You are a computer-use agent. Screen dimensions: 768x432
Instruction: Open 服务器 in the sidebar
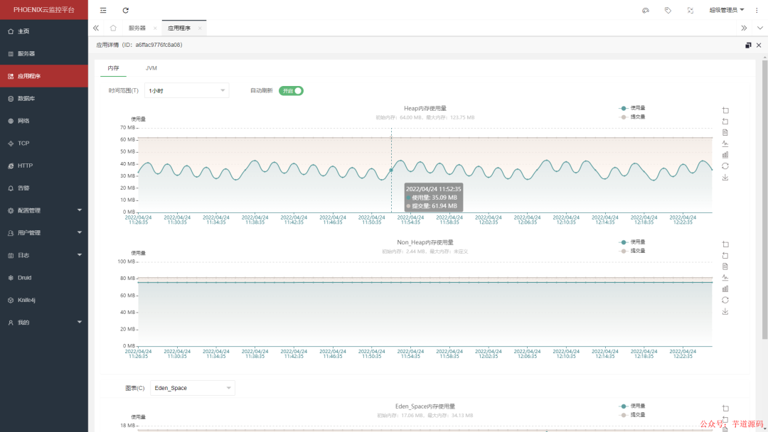[44, 54]
